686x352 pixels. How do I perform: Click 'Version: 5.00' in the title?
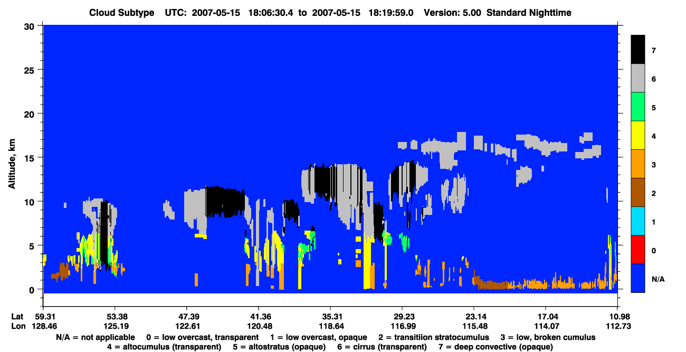tap(452, 13)
